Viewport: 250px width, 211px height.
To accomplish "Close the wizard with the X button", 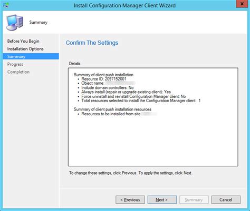I will click(242, 4).
